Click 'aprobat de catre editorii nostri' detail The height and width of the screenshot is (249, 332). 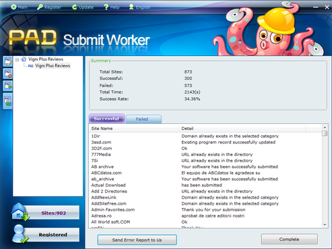pos(213,216)
